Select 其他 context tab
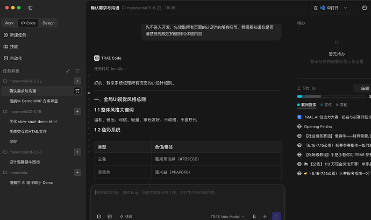The height and width of the screenshot is (220, 371). (341, 105)
